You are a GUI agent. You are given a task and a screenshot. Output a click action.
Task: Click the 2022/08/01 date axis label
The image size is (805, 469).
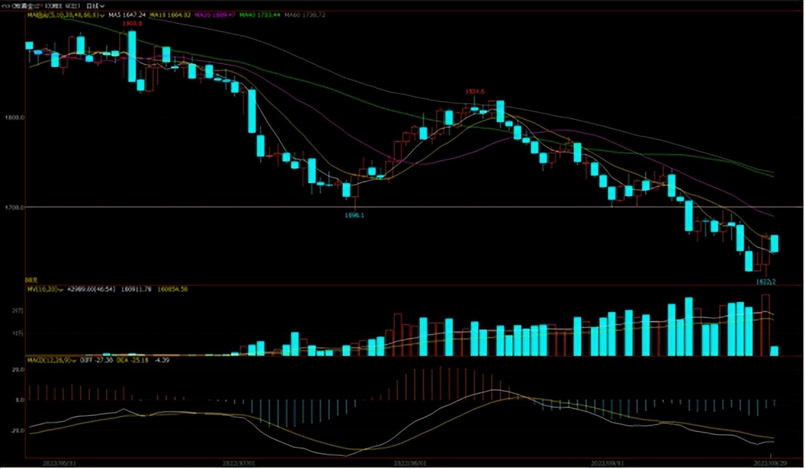coord(409,463)
